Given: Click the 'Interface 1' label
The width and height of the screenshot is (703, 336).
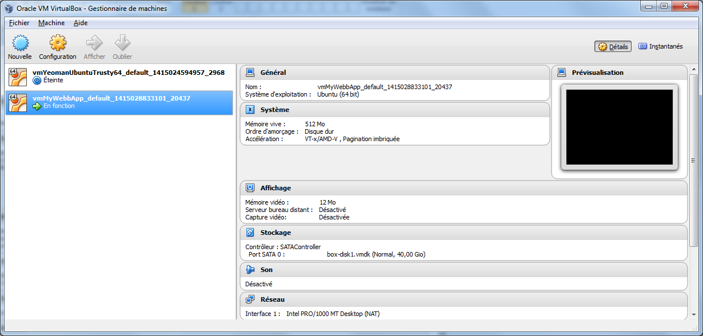Looking at the screenshot, I should click(x=263, y=314).
